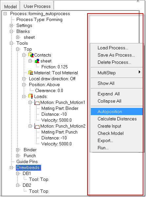Expand the Punch tool node

(17, 156)
